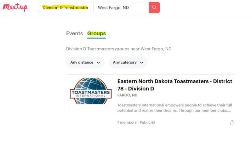The height and width of the screenshot is (143, 252).
Task: Click the group description starting 'Toastmasters International empowers'
Action: pyautogui.click(x=175, y=108)
